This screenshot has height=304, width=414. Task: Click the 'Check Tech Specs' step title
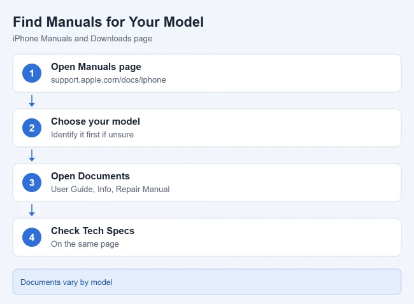click(x=93, y=231)
